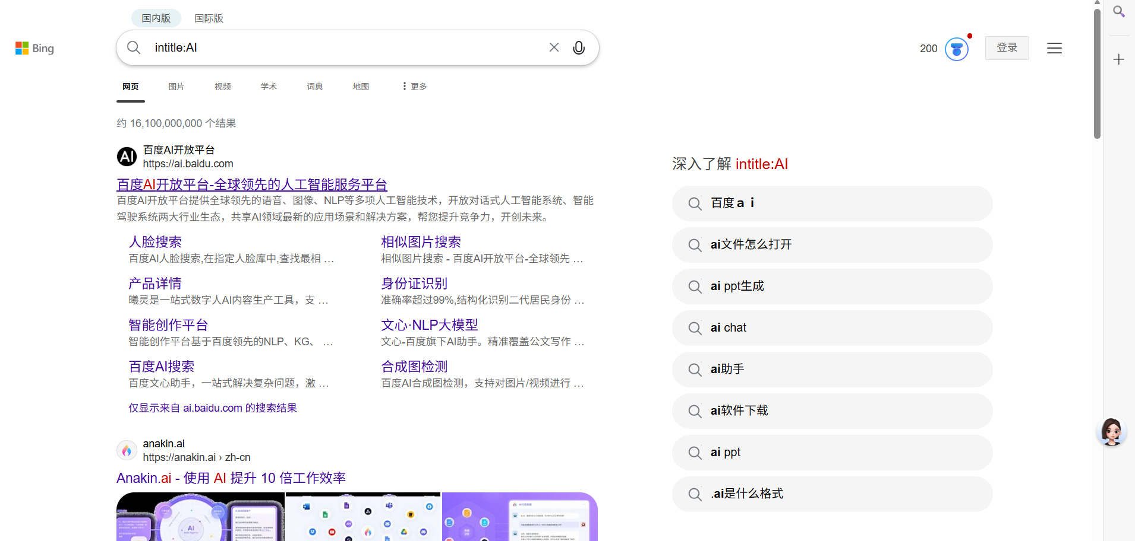Open the 人脸搜索 sublink

tap(155, 242)
